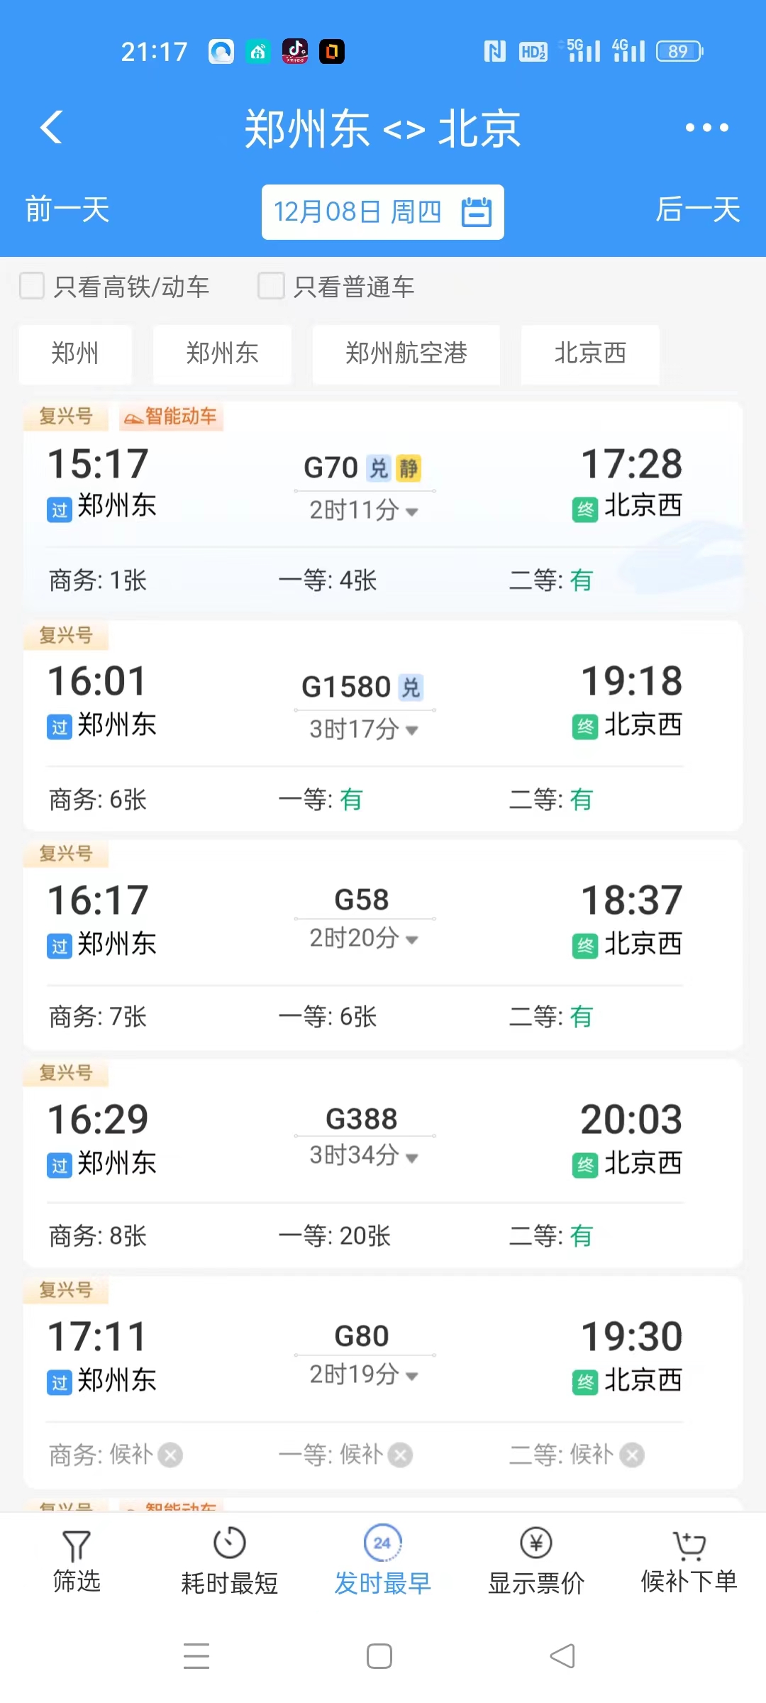This screenshot has height=1703, width=766.
Task: Show ticket prices yen icon
Action: tap(536, 1543)
